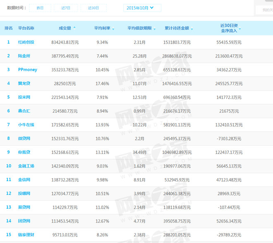Click the 3.99月 loan term cell
Screen dimensions: 273x243
pyautogui.click(x=139, y=193)
